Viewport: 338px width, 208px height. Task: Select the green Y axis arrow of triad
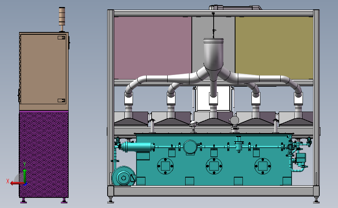pyautogui.click(x=25, y=176)
